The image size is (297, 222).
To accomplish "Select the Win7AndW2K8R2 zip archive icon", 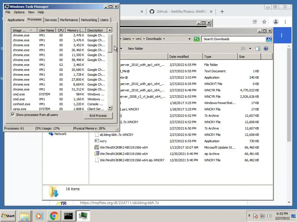I will [97, 153].
